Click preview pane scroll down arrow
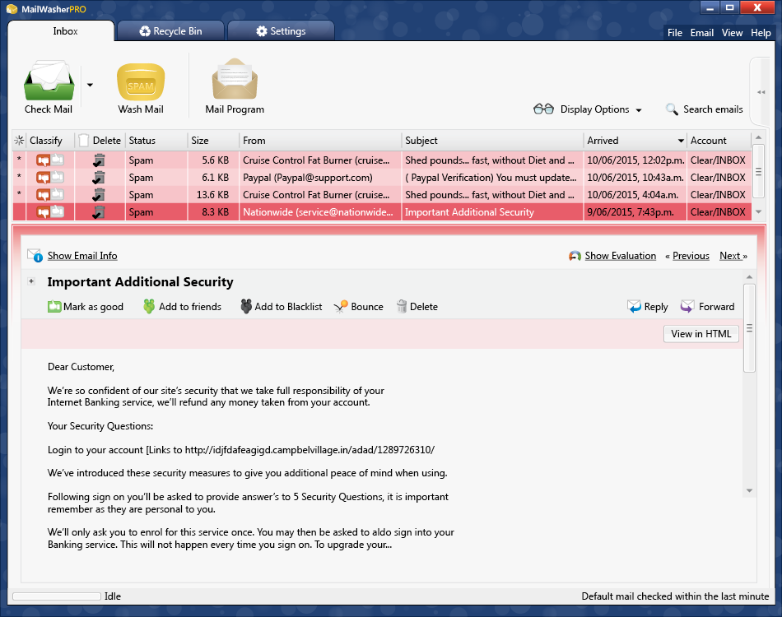The image size is (782, 617). (749, 491)
